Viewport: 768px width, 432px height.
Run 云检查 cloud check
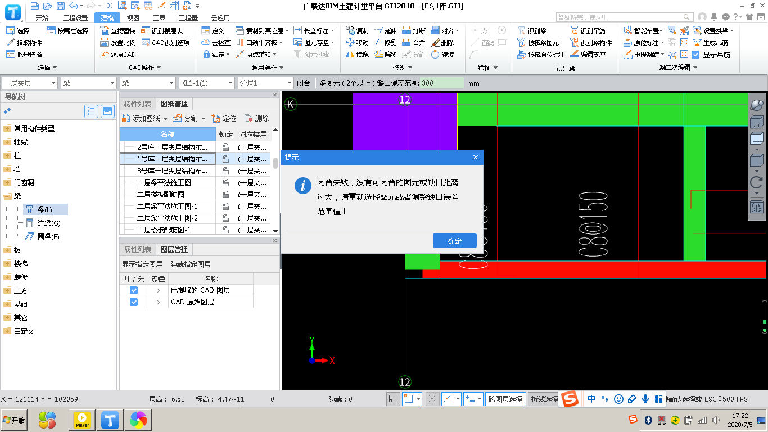click(x=216, y=43)
